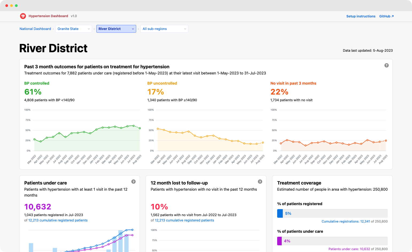Click the 12 month lost to follow-up heading

179,183
